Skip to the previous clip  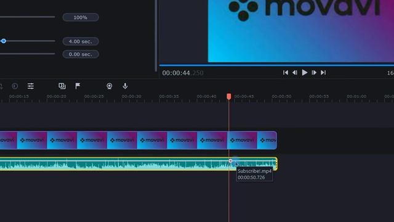click(x=286, y=73)
